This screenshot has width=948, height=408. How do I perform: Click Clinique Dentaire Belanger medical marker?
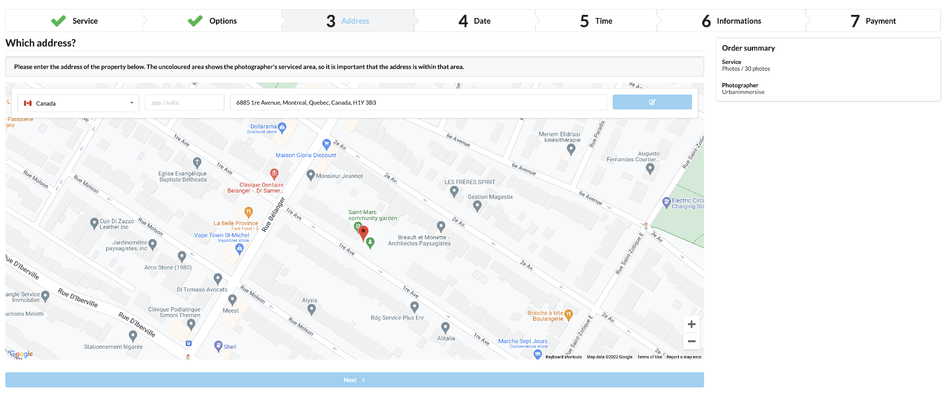(x=274, y=173)
